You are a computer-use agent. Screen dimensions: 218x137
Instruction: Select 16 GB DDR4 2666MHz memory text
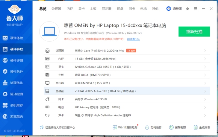tap(96, 59)
